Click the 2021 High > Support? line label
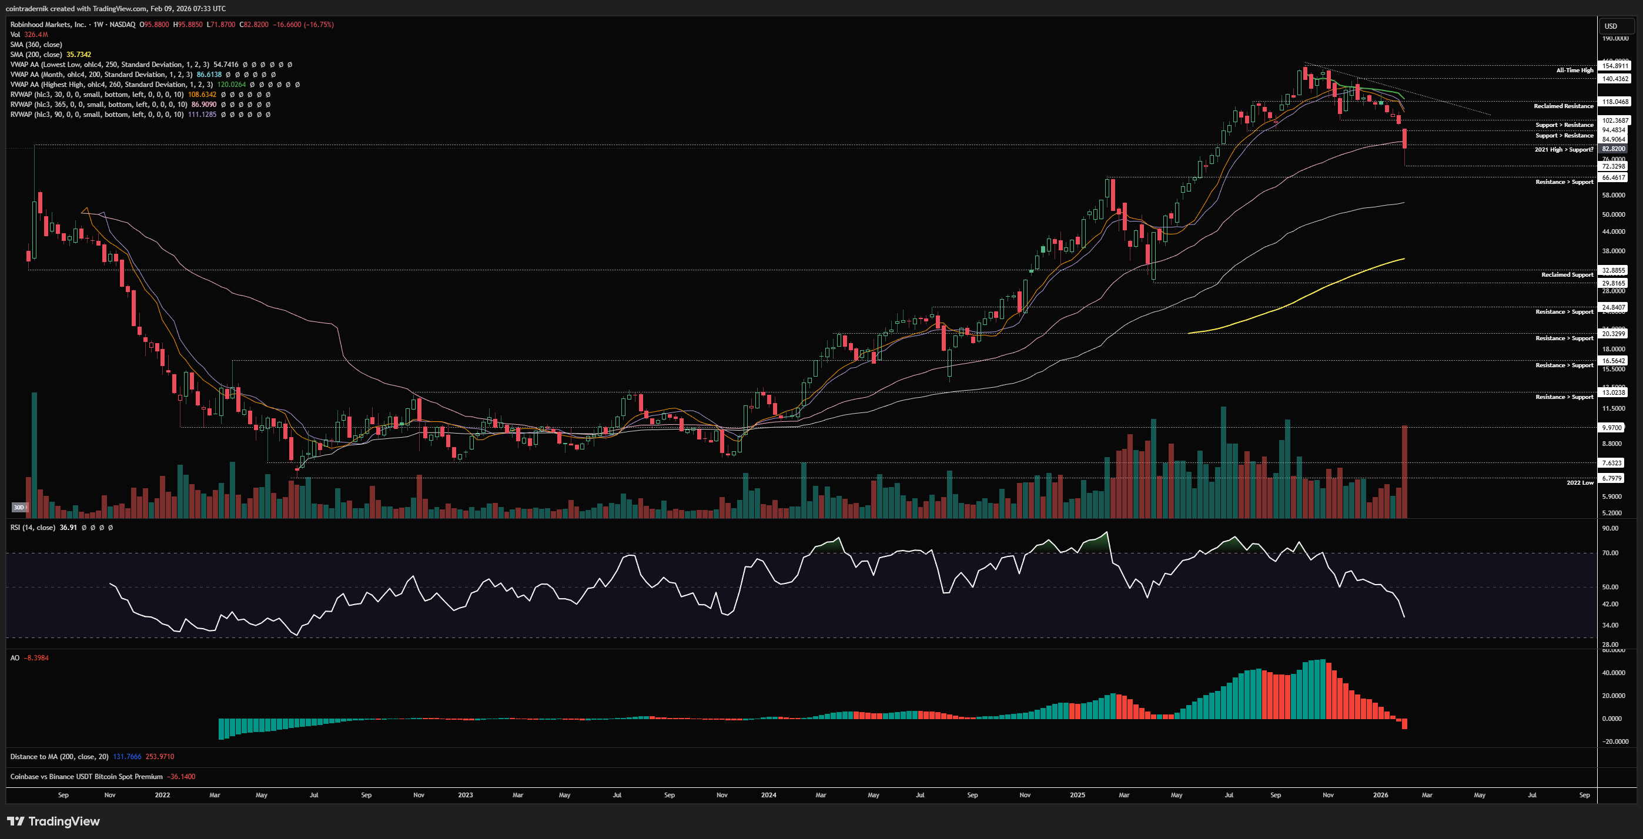 coord(1563,150)
